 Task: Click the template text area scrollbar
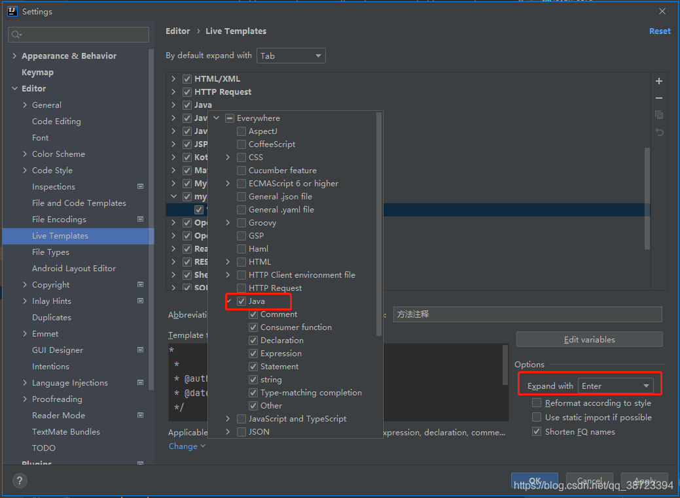click(505, 365)
